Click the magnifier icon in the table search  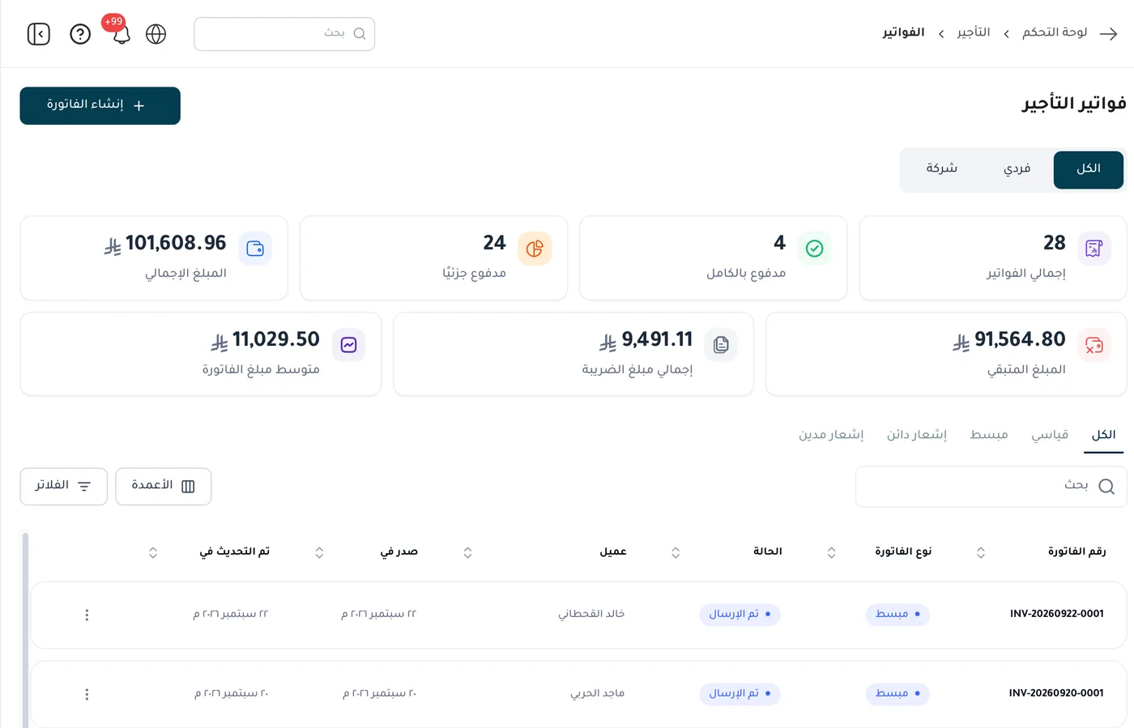pyautogui.click(x=1106, y=486)
